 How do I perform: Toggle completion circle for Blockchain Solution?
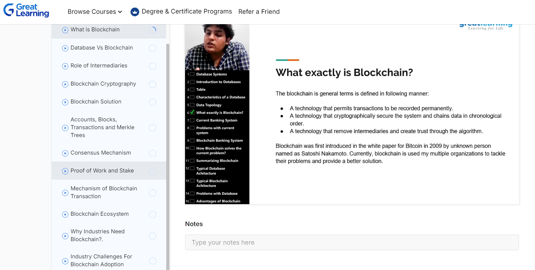153,102
